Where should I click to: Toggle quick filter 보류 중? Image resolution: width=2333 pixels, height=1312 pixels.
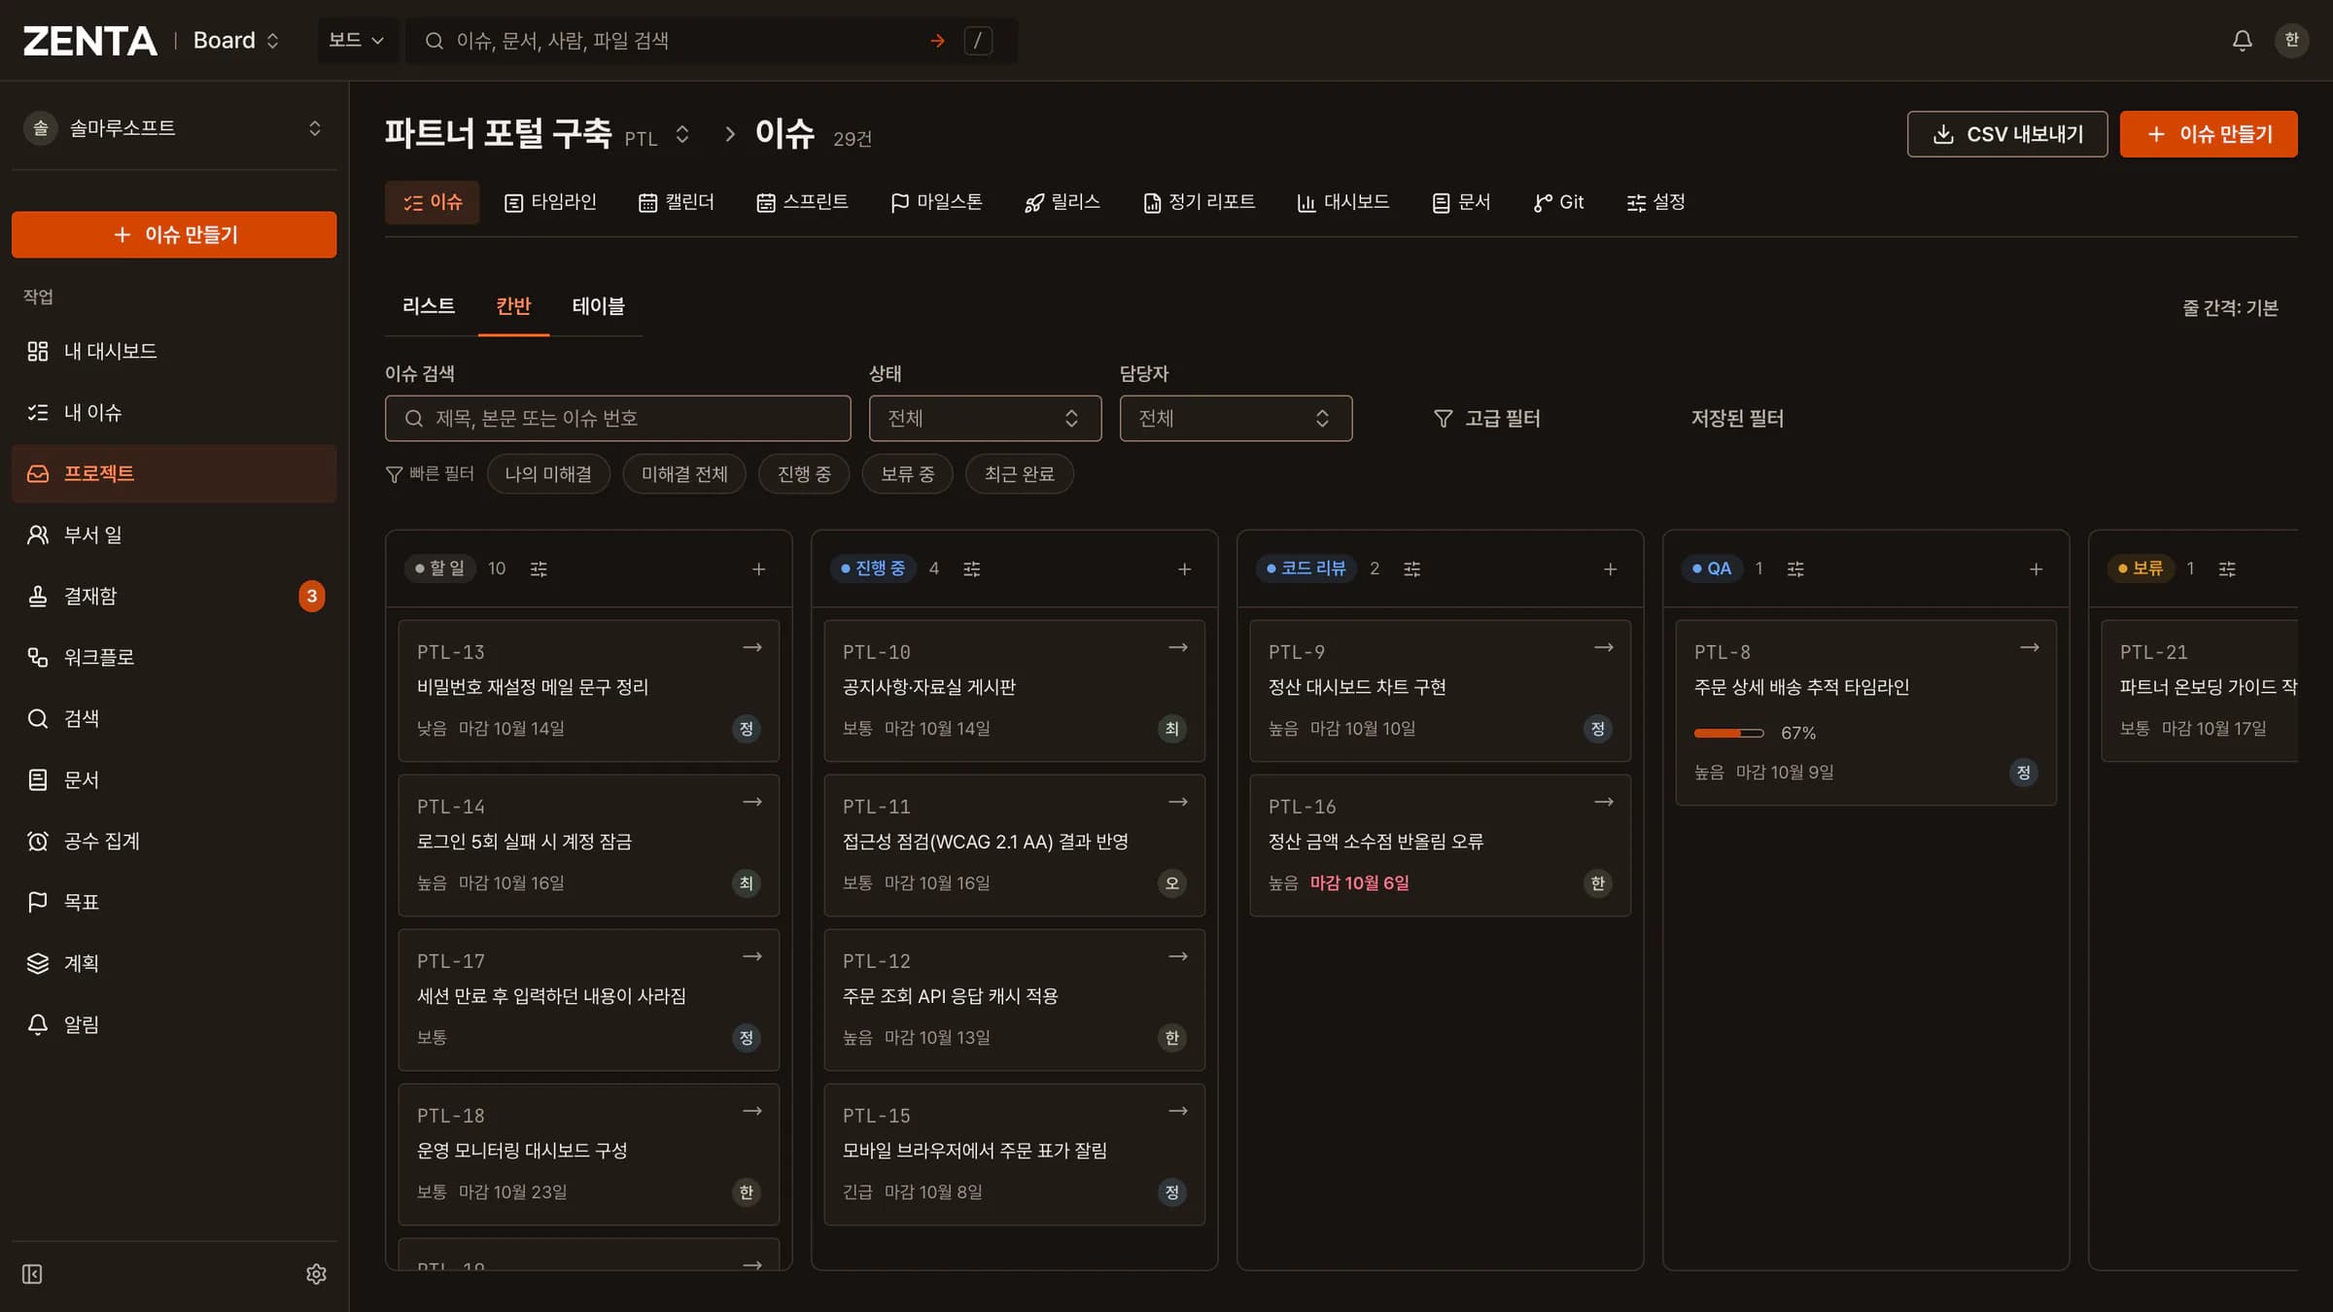(x=908, y=474)
